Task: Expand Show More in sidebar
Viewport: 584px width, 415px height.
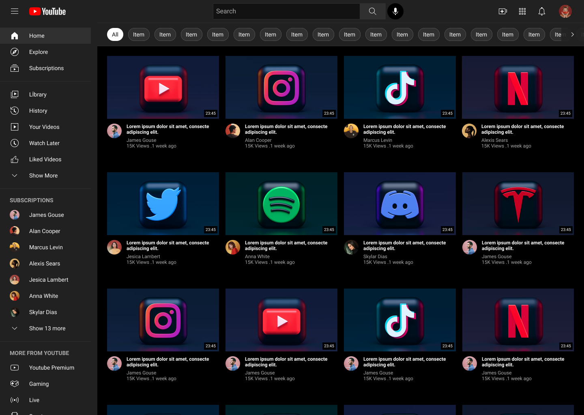Action: click(x=45, y=175)
